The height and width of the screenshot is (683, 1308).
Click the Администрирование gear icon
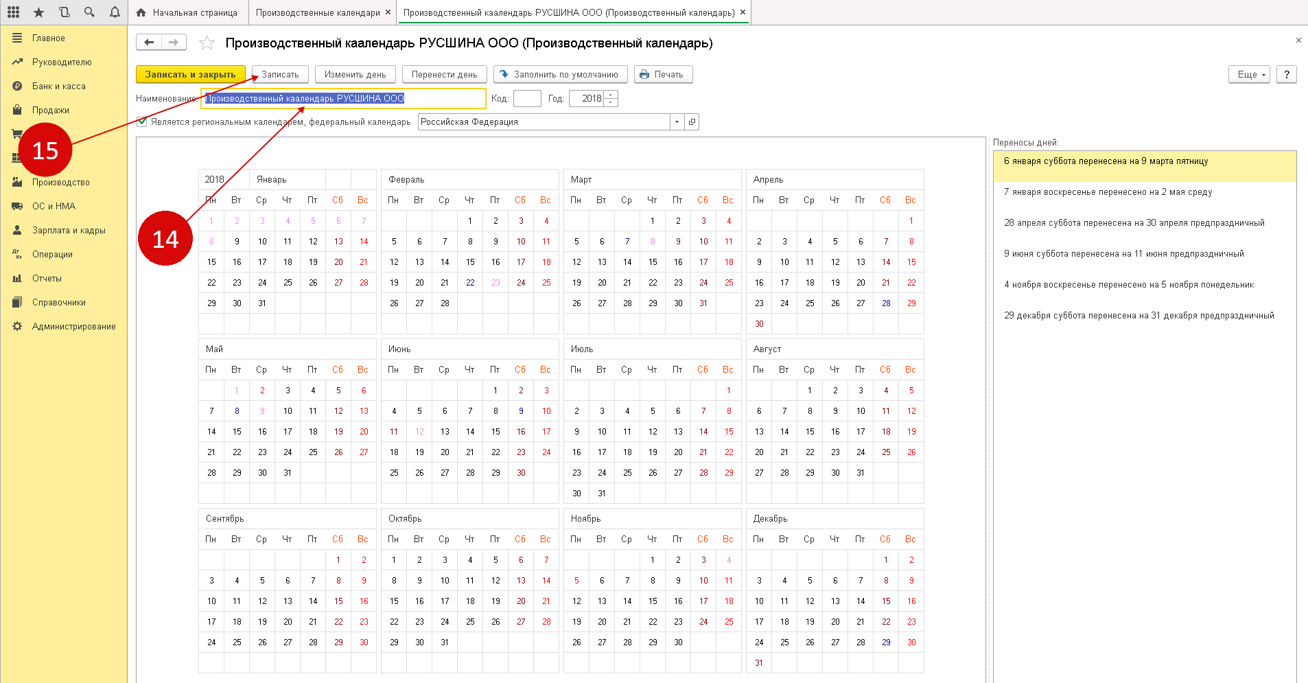click(x=17, y=327)
